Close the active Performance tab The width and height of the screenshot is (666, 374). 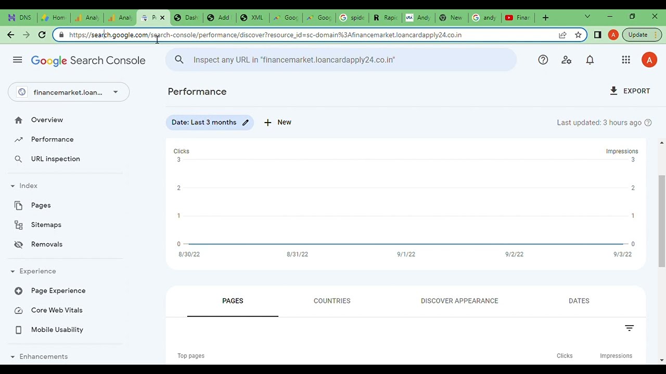162,18
